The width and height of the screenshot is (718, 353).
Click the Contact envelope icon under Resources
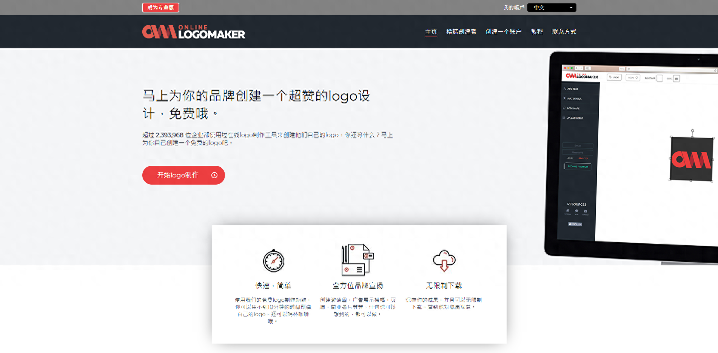tap(585, 212)
